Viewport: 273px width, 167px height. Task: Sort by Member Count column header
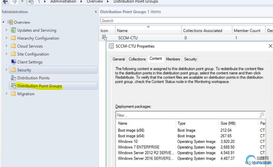coord(249,30)
